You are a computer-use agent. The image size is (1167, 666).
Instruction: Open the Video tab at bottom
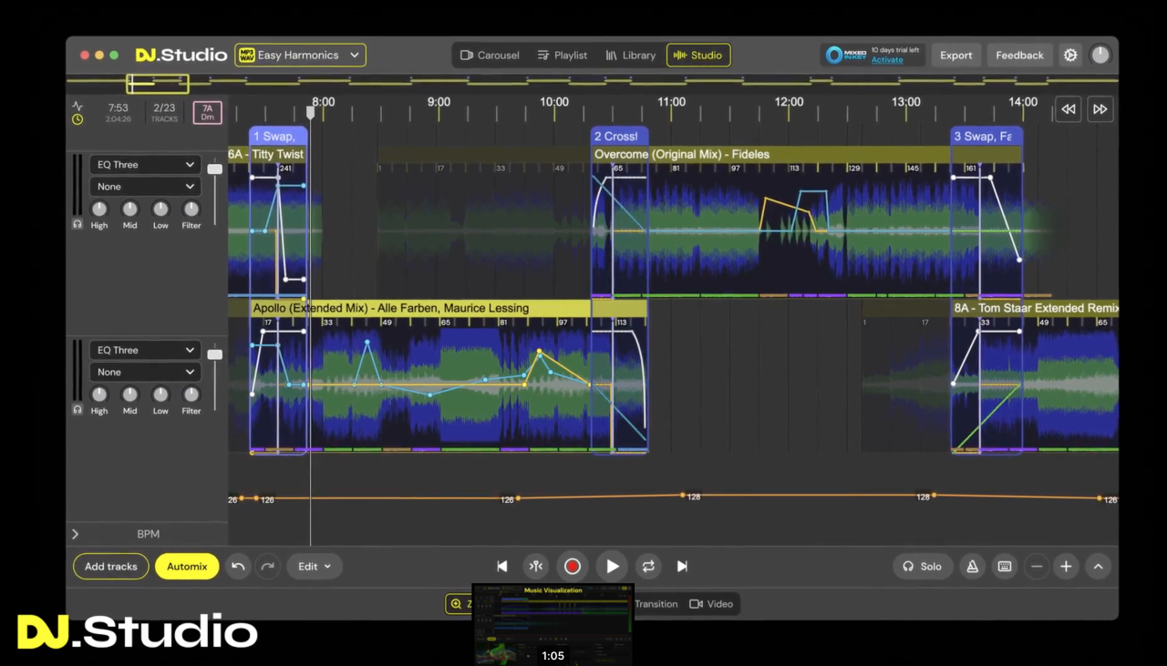click(711, 604)
